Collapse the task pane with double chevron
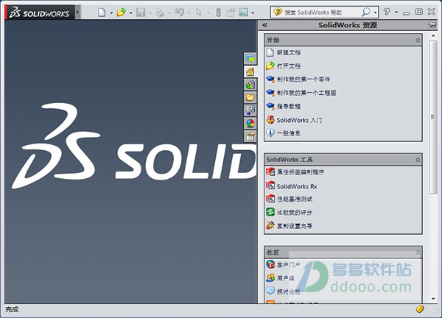The width and height of the screenshot is (442, 318). click(x=264, y=25)
